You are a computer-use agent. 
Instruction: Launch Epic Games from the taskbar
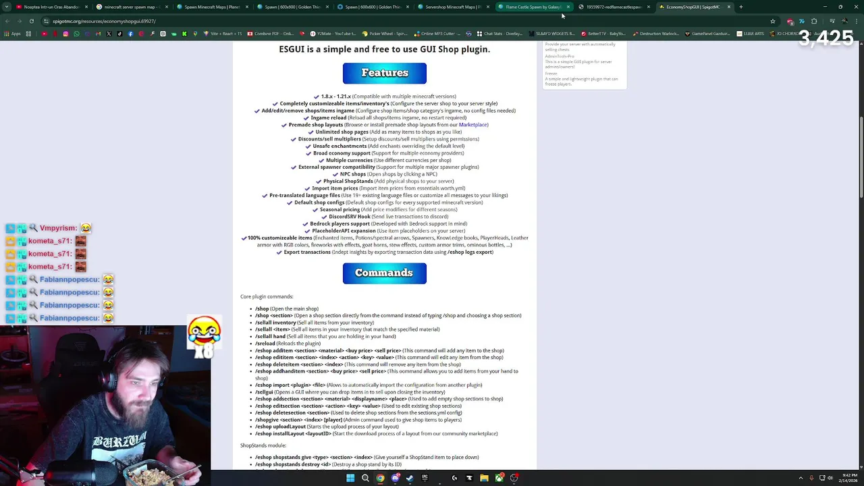click(425, 478)
